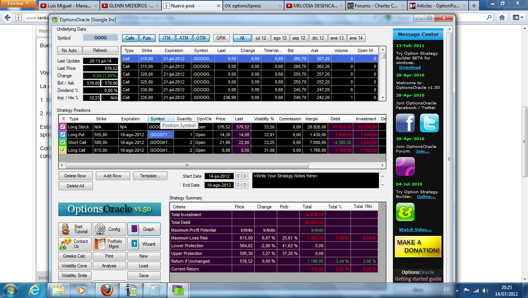Open Contact Us with speech bubble icon
The width and height of the screenshot is (528, 298).
[75, 244]
